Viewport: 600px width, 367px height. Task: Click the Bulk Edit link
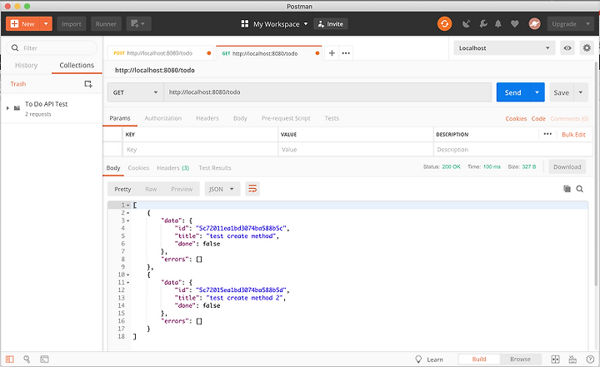click(x=573, y=134)
